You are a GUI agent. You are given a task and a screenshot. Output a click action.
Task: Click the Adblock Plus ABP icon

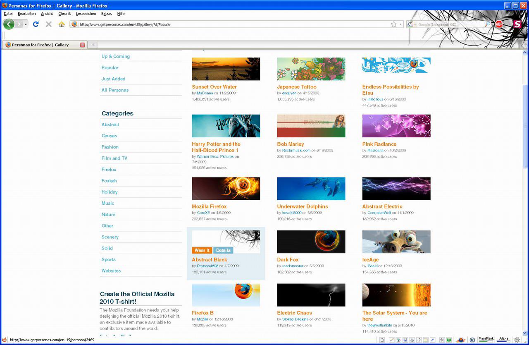(499, 24)
